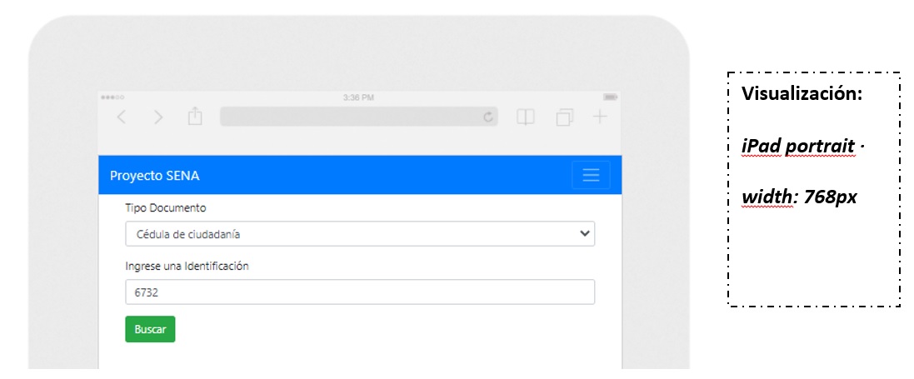This screenshot has height=379, width=914.
Task: Click the Tipo Documento label
Action: [x=166, y=207]
